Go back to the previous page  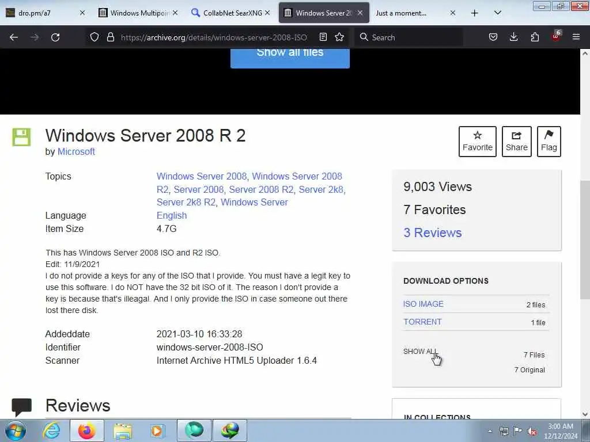coord(14,37)
